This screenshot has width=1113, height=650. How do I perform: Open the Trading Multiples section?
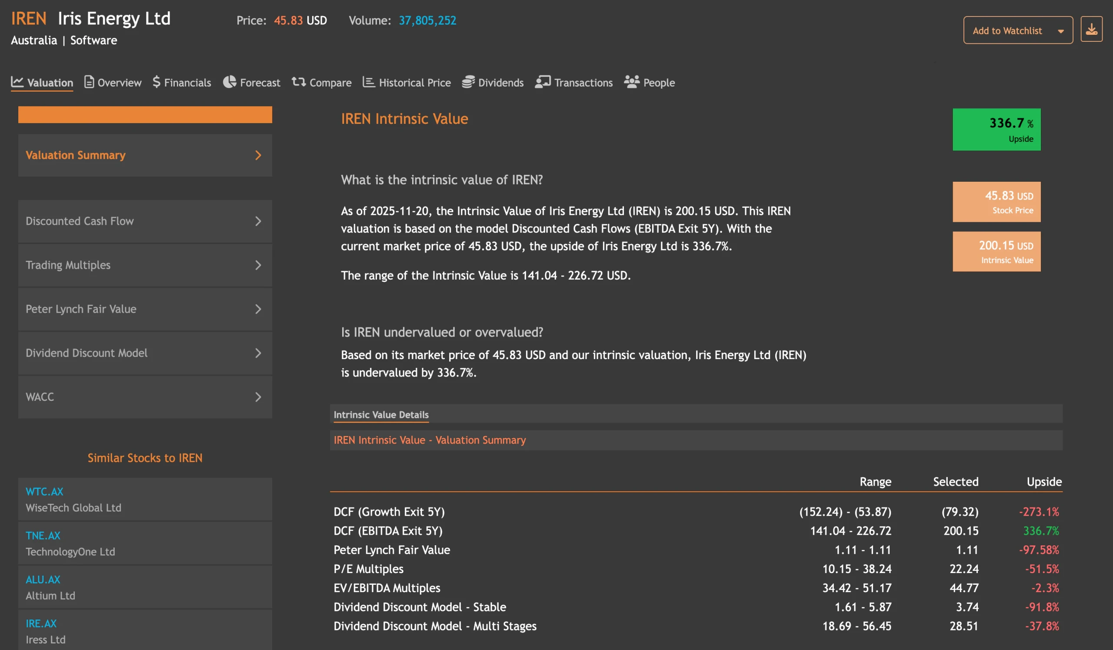point(145,265)
